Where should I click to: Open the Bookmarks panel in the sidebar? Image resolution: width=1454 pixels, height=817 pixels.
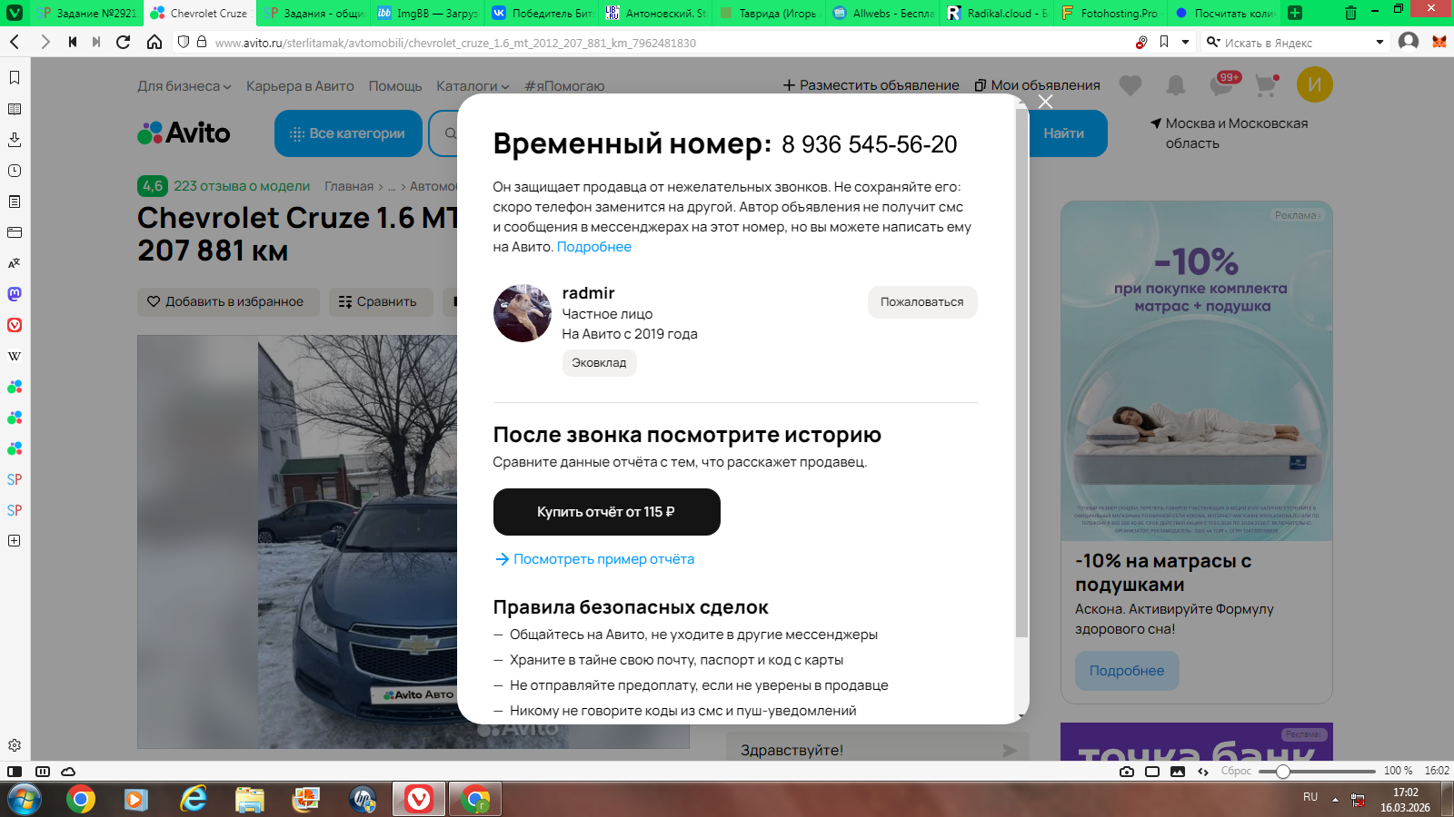click(15, 78)
